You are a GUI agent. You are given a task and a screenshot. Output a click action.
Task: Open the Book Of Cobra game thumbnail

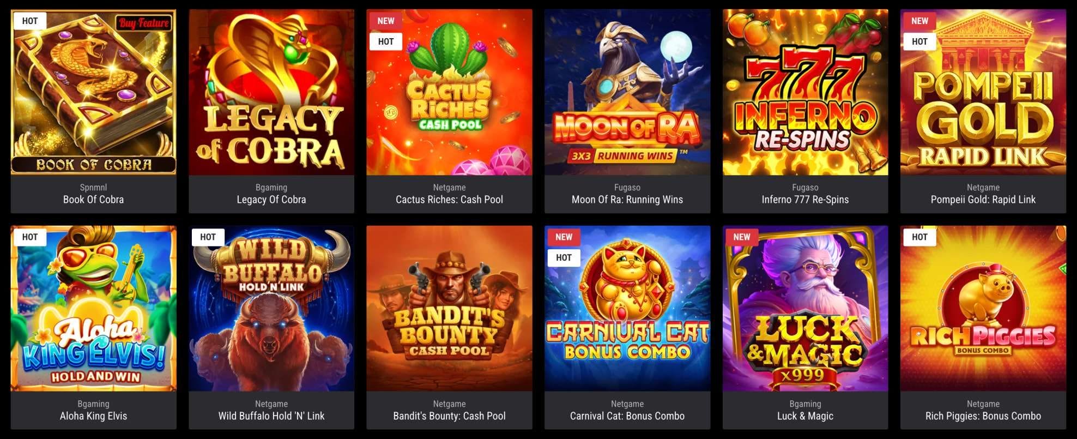tap(93, 92)
